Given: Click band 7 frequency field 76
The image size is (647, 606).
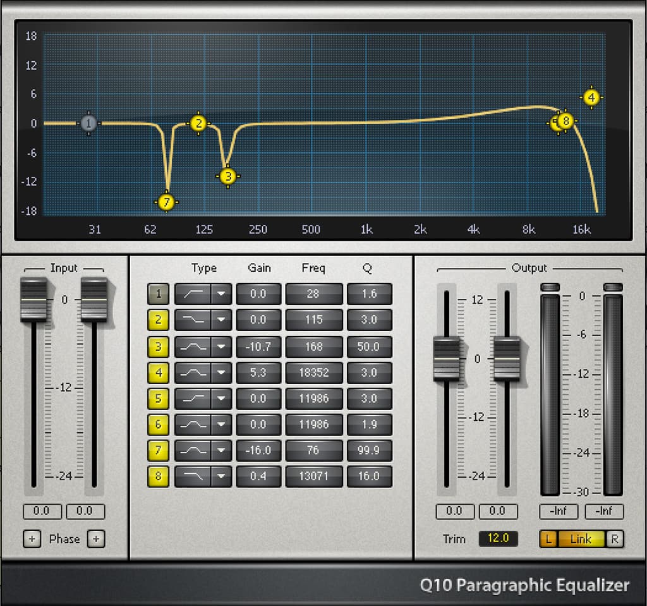Looking at the screenshot, I should pyautogui.click(x=314, y=450).
